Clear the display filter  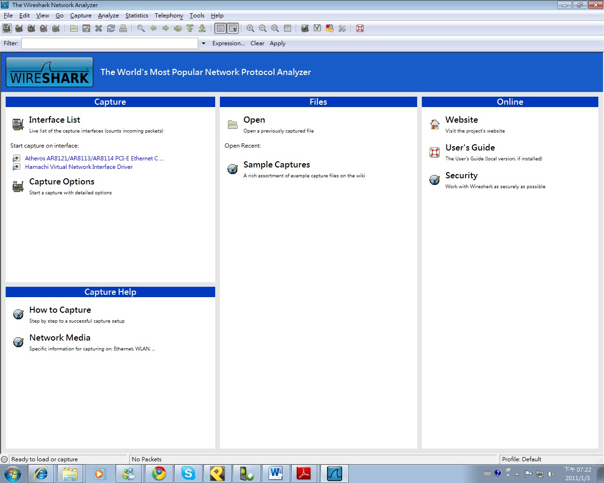click(x=257, y=43)
